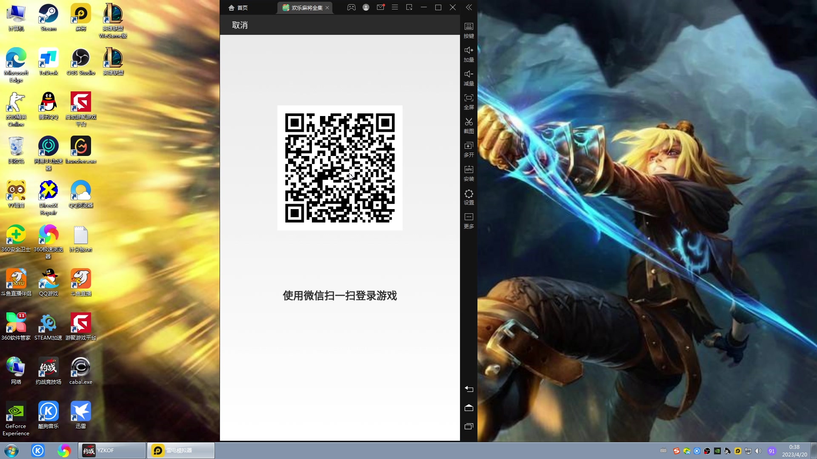817x459 pixels.
Task: Expand the 更多 more tools menu
Action: 469,221
